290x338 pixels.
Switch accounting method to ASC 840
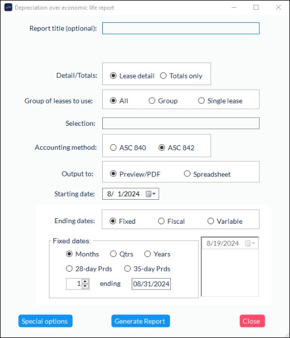[x=128, y=148]
